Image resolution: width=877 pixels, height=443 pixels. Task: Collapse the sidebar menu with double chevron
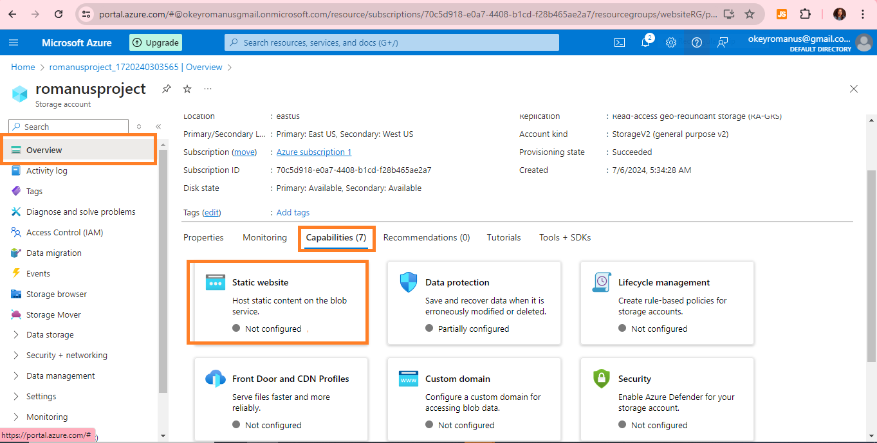tap(158, 127)
